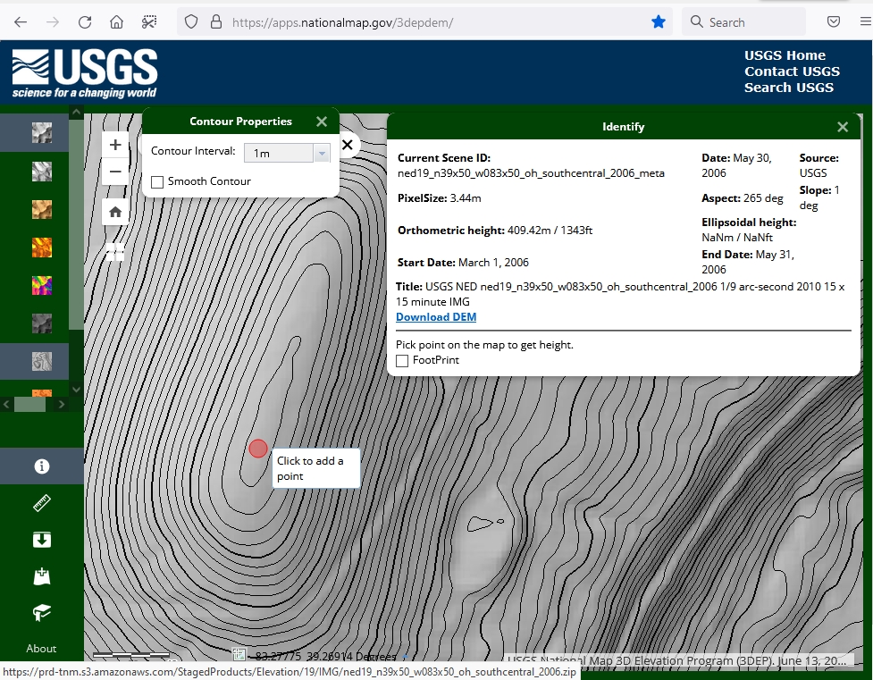Enable the Smooth Contour checkbox
The width and height of the screenshot is (873, 680).
click(157, 181)
